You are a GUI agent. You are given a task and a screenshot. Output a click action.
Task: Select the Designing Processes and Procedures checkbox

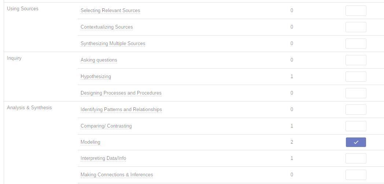click(356, 93)
